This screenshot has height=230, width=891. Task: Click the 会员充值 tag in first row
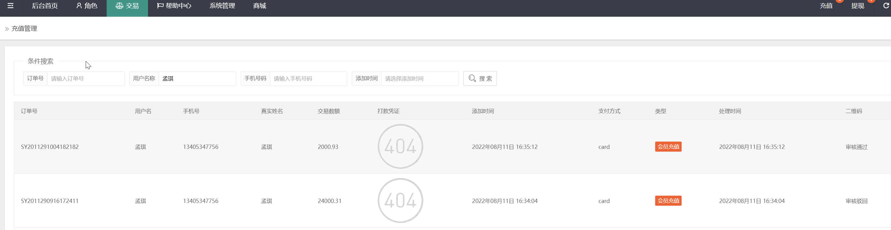click(x=668, y=147)
